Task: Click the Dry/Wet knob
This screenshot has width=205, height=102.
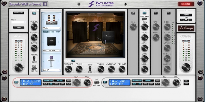Action: pyautogui.click(x=122, y=69)
